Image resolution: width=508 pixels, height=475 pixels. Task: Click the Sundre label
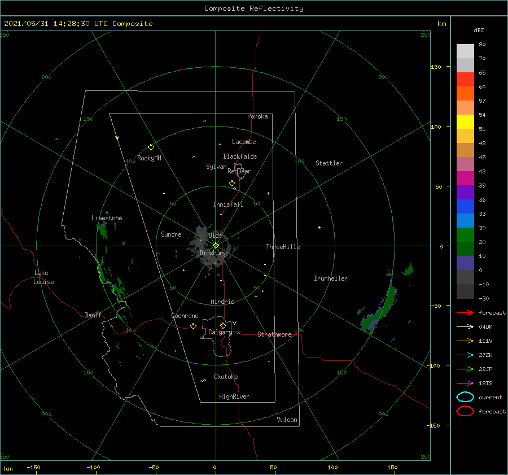click(x=171, y=234)
